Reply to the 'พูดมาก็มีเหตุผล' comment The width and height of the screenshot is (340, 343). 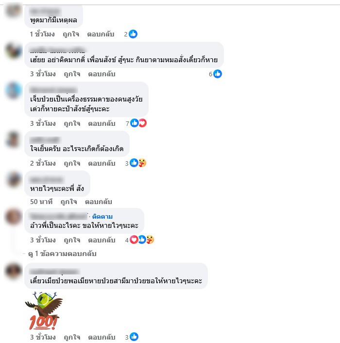pyautogui.click(x=101, y=34)
